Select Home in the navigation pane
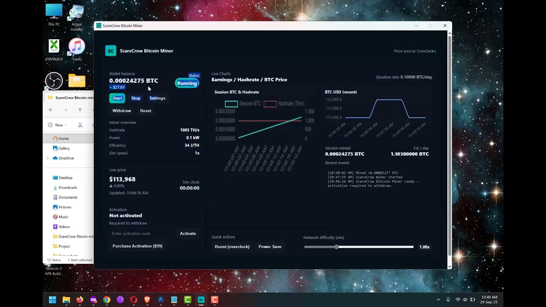 64,139
